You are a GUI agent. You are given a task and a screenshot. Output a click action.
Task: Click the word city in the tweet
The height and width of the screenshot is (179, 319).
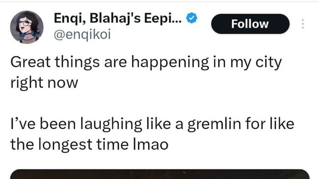(268, 63)
